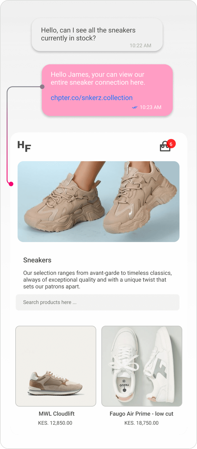The height and width of the screenshot is (449, 197).
Task: Click the HF store logo
Action: click(x=24, y=146)
